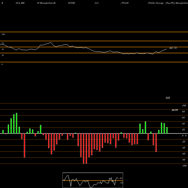The width and height of the screenshot is (188, 188).
Task: Click the MR axis label 60
Action: pyautogui.click(x=183, y=118)
